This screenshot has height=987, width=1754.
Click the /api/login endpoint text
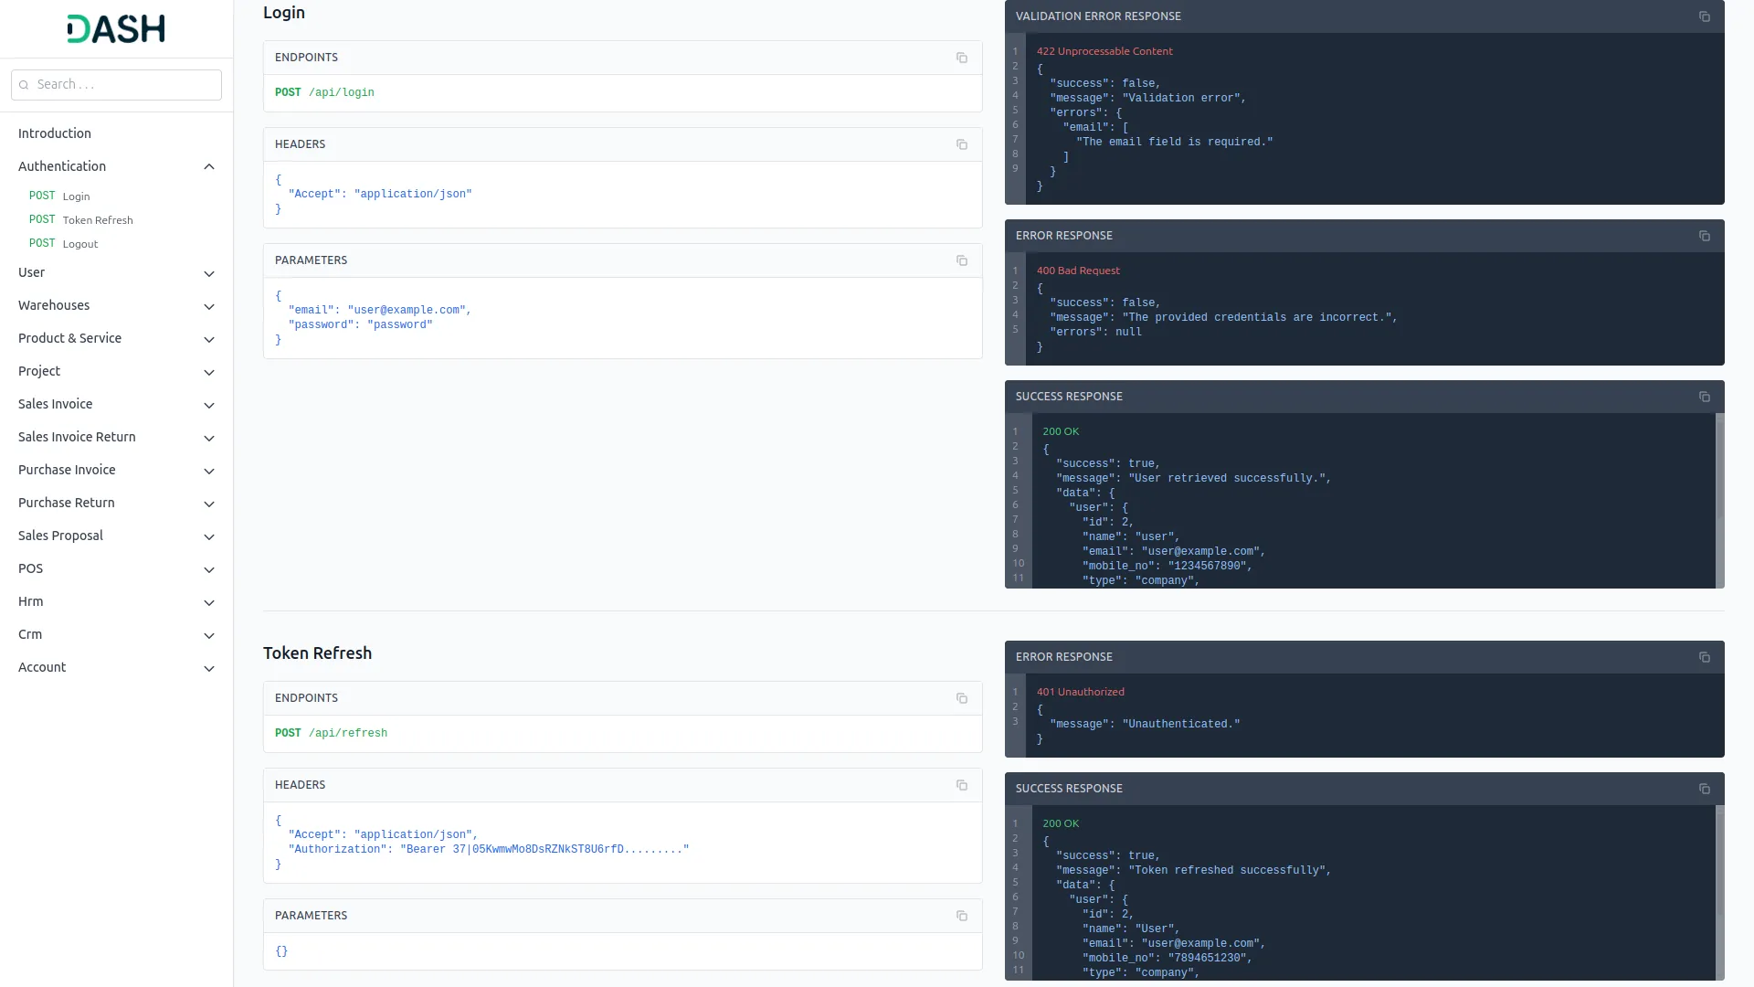342,92
